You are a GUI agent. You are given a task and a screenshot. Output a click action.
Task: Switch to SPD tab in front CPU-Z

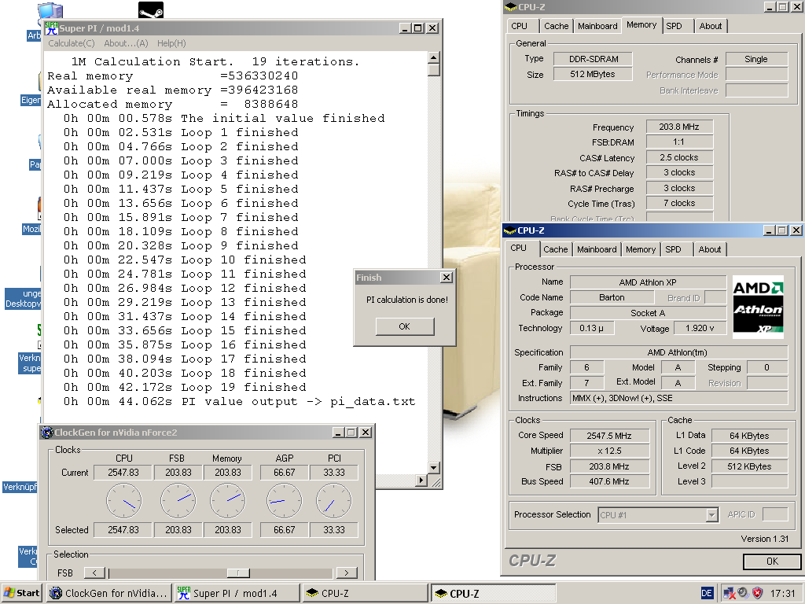[x=674, y=249]
